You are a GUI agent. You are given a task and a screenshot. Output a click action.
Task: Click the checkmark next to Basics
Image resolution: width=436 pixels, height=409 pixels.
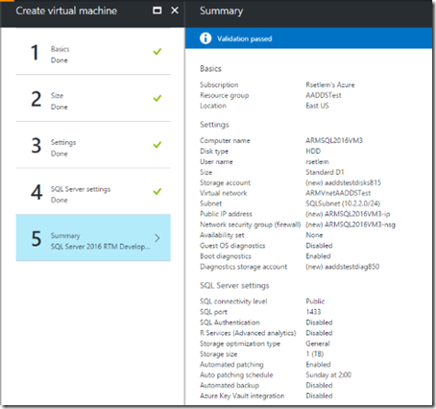(157, 52)
